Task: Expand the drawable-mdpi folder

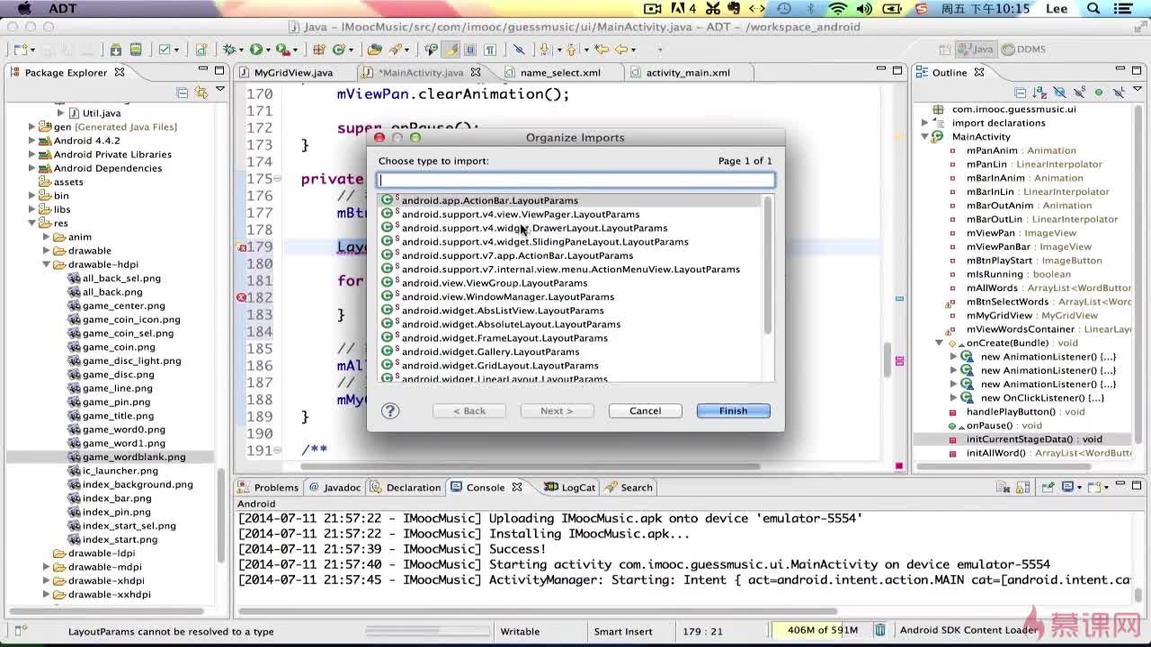Action: click(x=47, y=567)
